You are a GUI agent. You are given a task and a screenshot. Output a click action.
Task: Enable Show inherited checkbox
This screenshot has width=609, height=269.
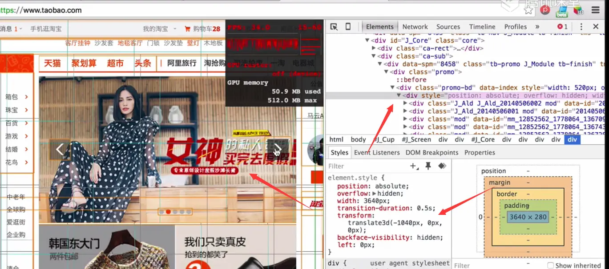point(551,265)
